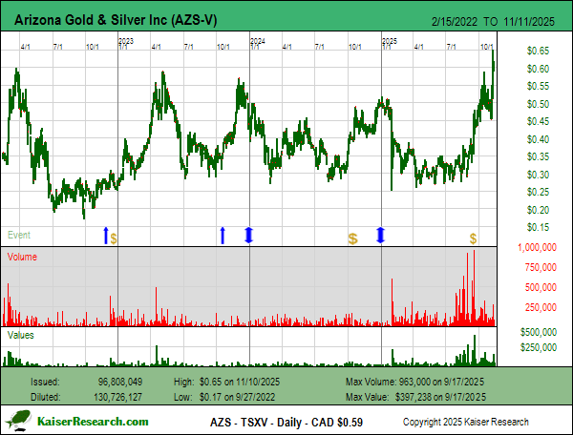Click the $0.35 price axis label
This screenshot has width=573, height=435.
pyautogui.click(x=538, y=156)
